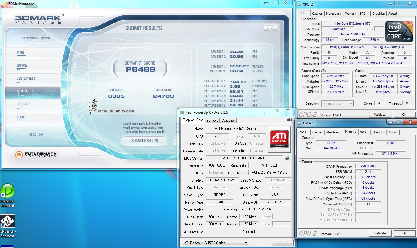The height and width of the screenshot is (248, 417).
Task: Click the Intel Core i7 Extreme 975 name field
Action: click(352, 23)
